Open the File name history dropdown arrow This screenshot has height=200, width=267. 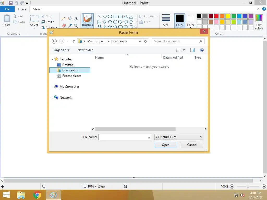point(149,137)
